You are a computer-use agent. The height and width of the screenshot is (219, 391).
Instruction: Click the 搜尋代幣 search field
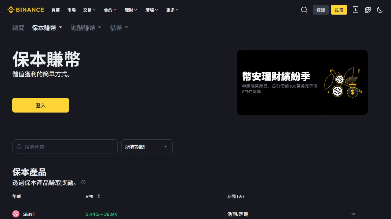pyautogui.click(x=65, y=147)
